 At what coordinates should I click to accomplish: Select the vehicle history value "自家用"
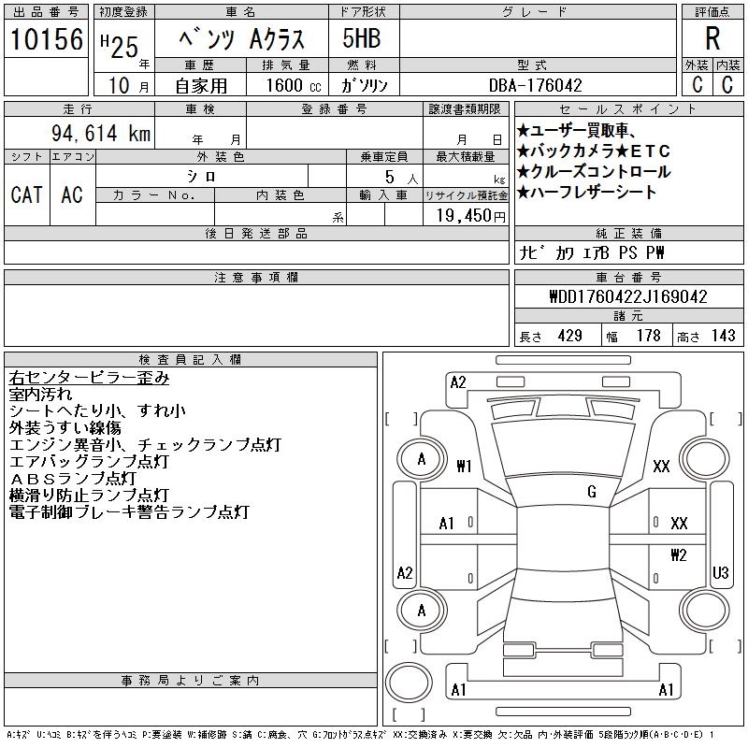pos(201,86)
